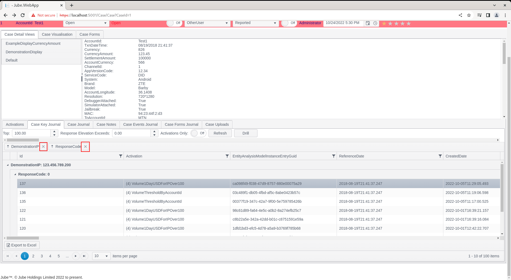Open the calendar date picker icon
Viewport: 511px width, 280px height.
click(x=368, y=23)
